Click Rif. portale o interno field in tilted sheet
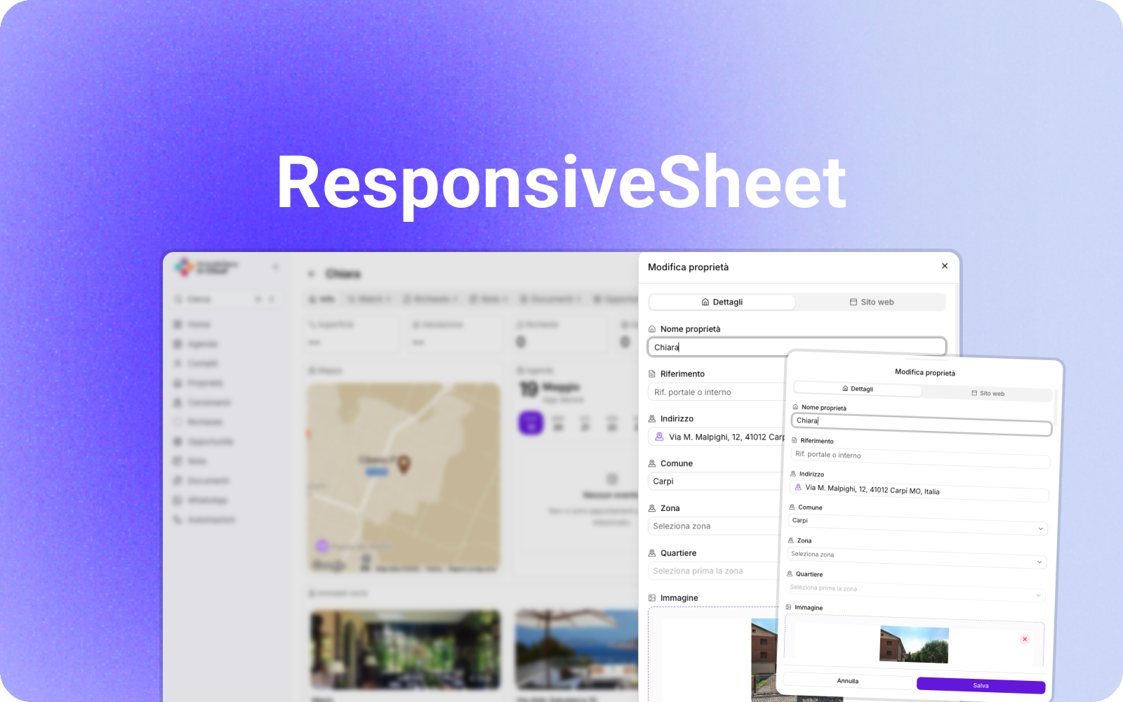 pos(920,458)
